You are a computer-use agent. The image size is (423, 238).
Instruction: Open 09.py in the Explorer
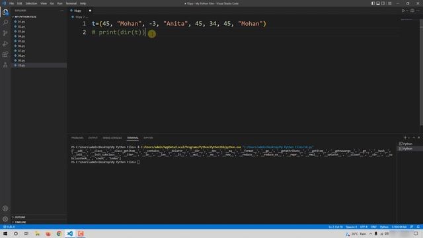21,60
